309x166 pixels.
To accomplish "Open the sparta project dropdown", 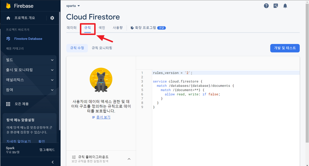I will (73, 6).
